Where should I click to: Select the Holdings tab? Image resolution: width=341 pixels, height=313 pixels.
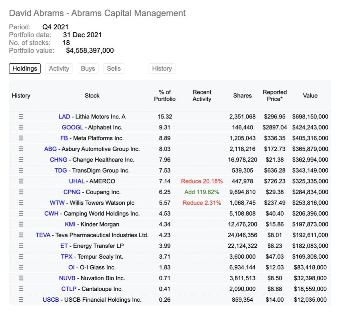pyautogui.click(x=25, y=69)
